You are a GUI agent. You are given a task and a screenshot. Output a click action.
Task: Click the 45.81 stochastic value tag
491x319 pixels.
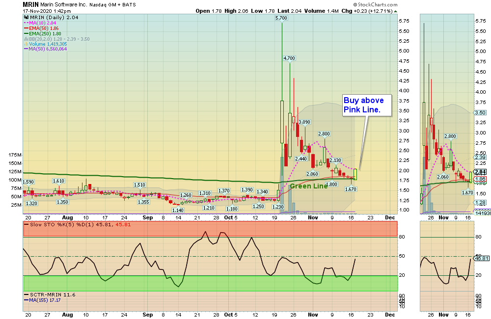pos(482,258)
